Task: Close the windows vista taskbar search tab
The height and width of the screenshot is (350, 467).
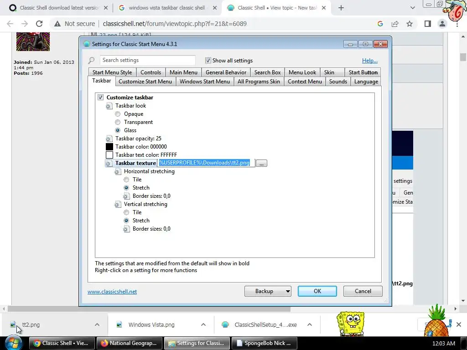Action: pyautogui.click(x=215, y=8)
